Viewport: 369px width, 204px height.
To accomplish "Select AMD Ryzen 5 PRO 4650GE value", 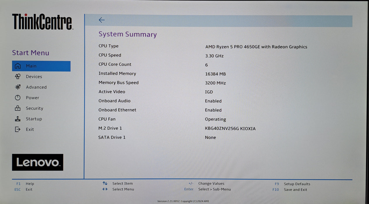I will [256, 47].
